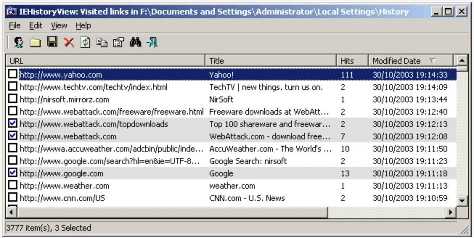Screen dimensions: 474x238
Task: Click the vertical scrollbar down arrow
Action: pyautogui.click(x=462, y=200)
